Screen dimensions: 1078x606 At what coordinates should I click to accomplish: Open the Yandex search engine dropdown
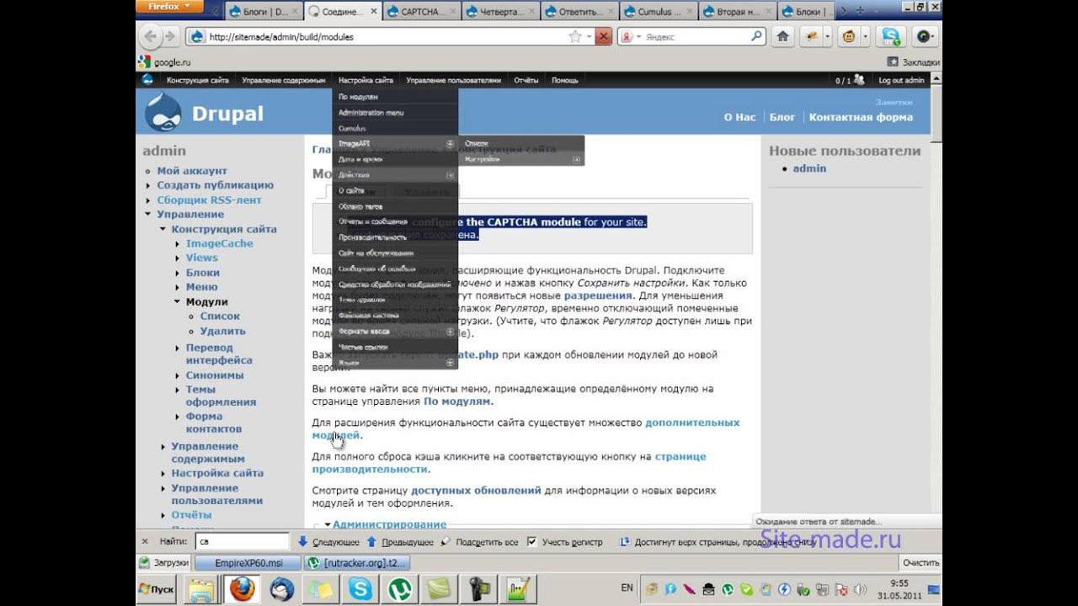[x=632, y=37]
